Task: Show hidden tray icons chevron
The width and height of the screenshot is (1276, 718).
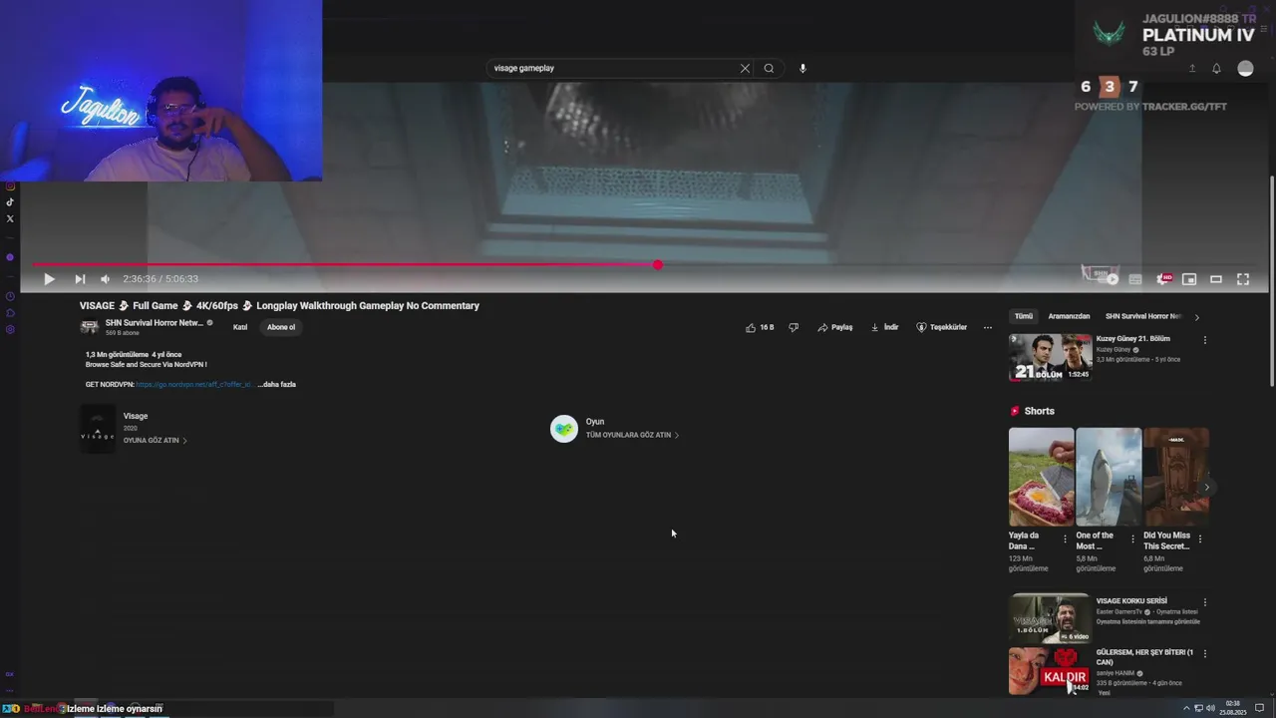Action: tap(1186, 708)
